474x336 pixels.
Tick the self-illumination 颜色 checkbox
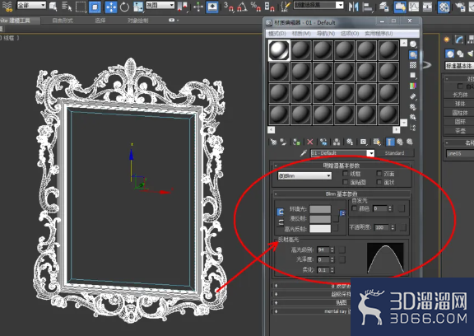point(355,208)
